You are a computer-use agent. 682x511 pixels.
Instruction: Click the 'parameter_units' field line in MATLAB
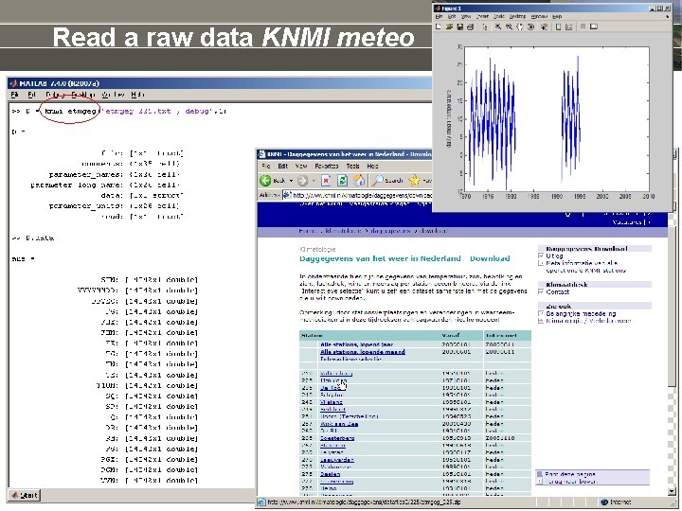[114, 206]
